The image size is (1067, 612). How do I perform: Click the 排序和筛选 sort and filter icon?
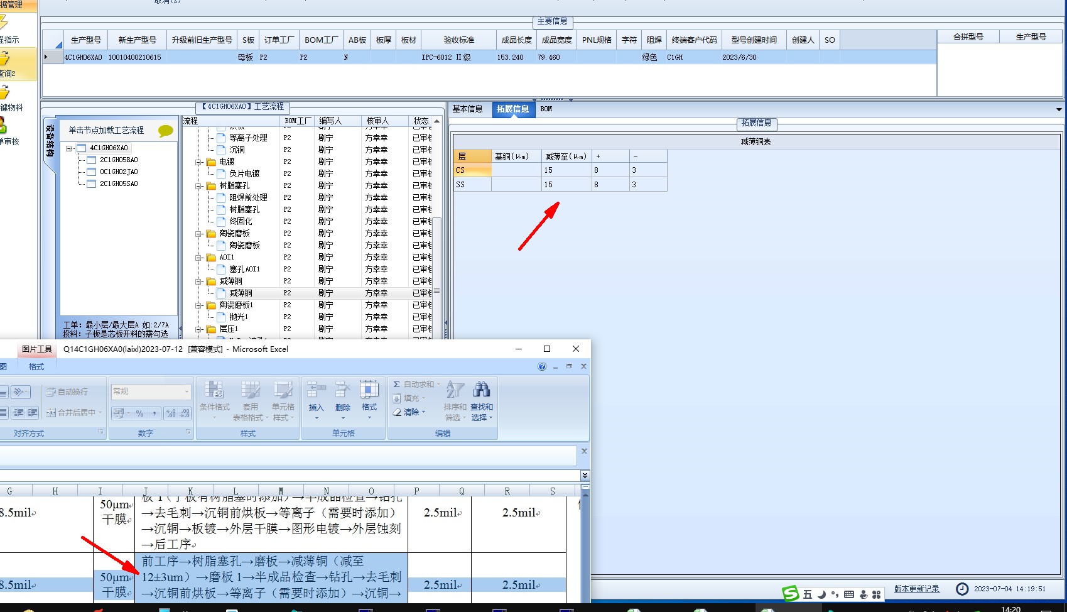455,390
